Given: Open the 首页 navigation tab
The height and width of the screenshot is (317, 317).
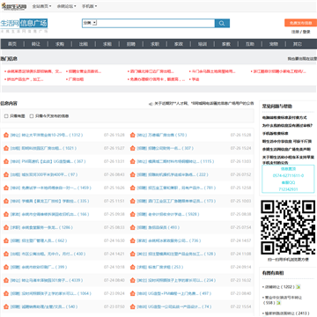Looking at the screenshot, I should 12,44.
